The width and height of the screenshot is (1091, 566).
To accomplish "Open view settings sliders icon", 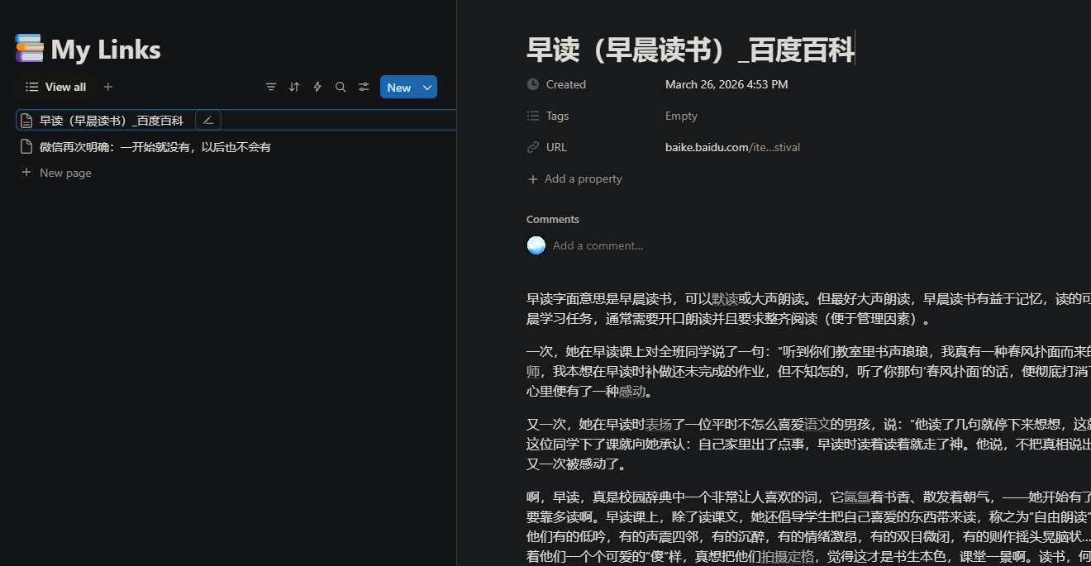I will click(364, 88).
